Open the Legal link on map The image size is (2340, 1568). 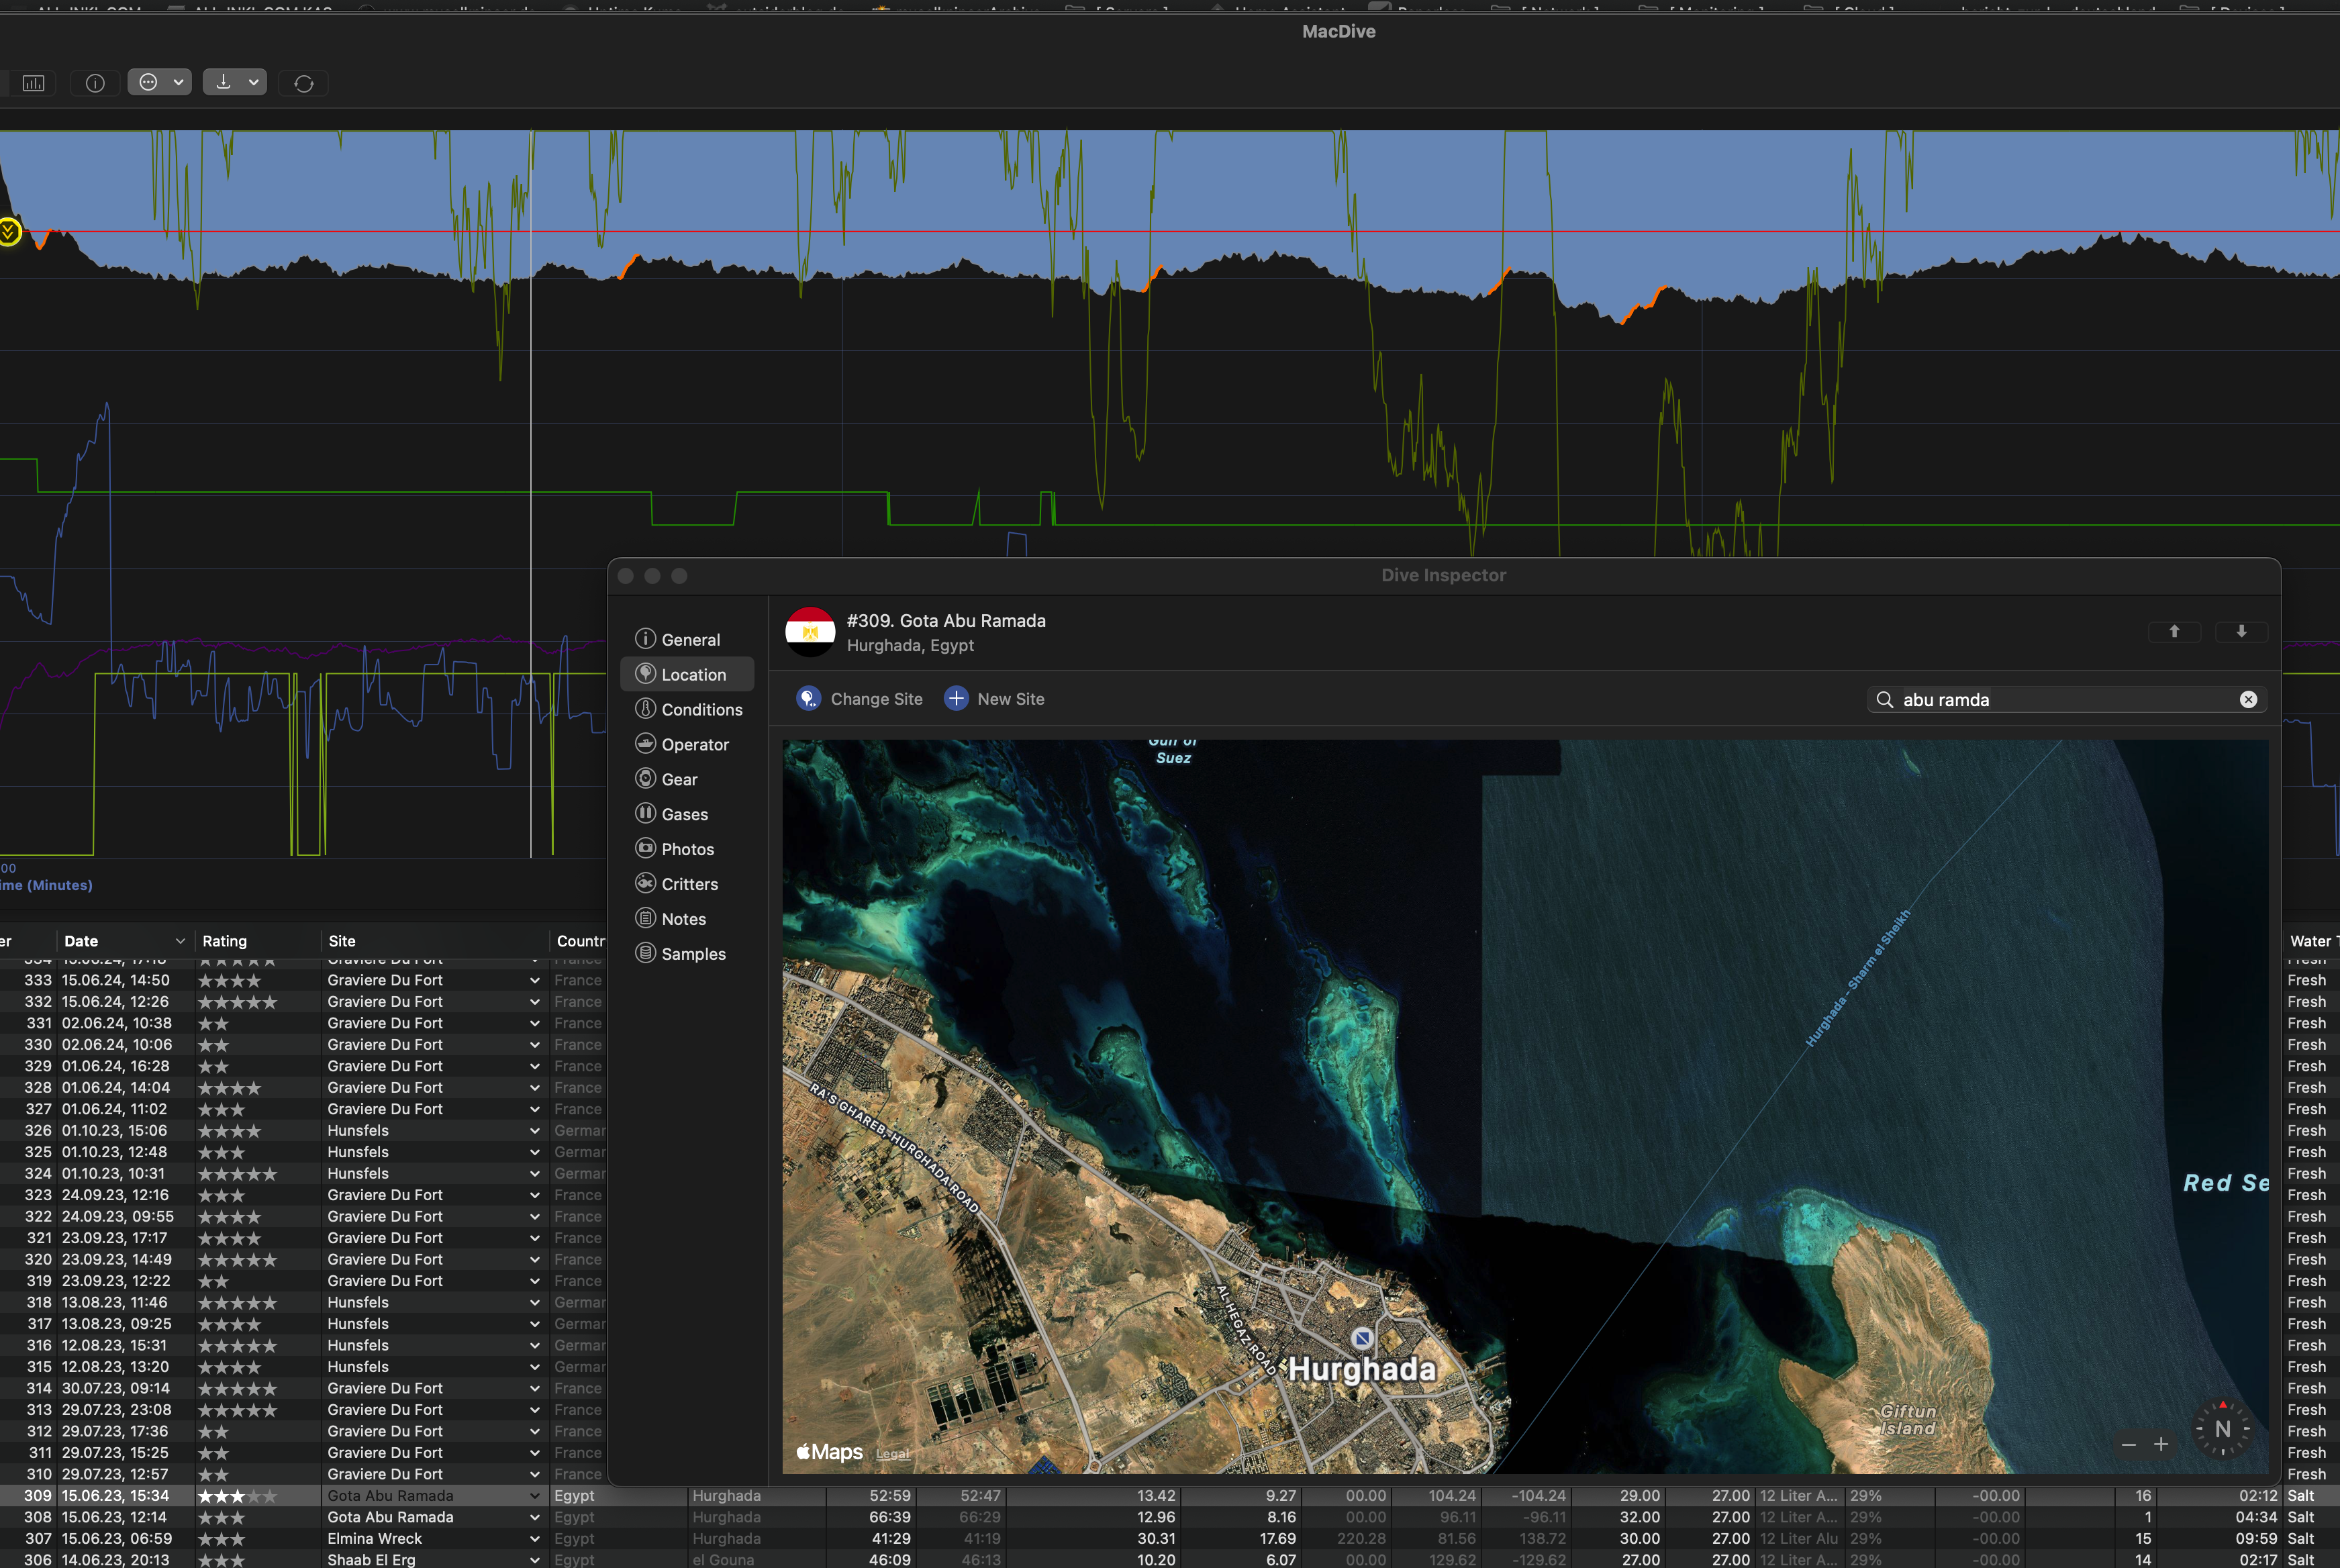click(892, 1454)
